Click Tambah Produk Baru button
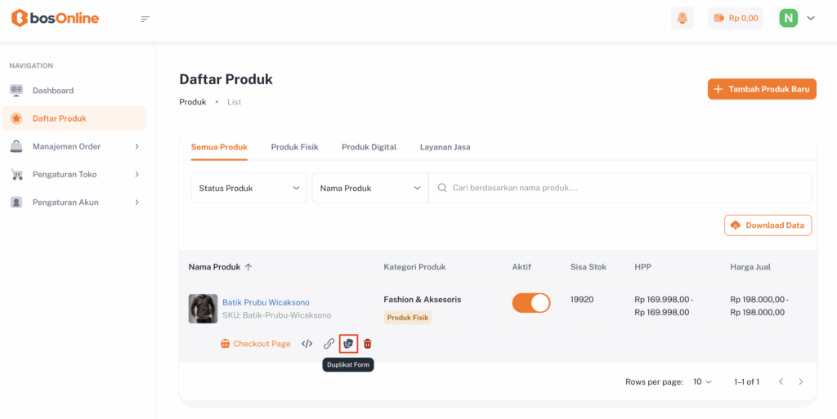Screen dimensions: 837x419 coord(762,89)
